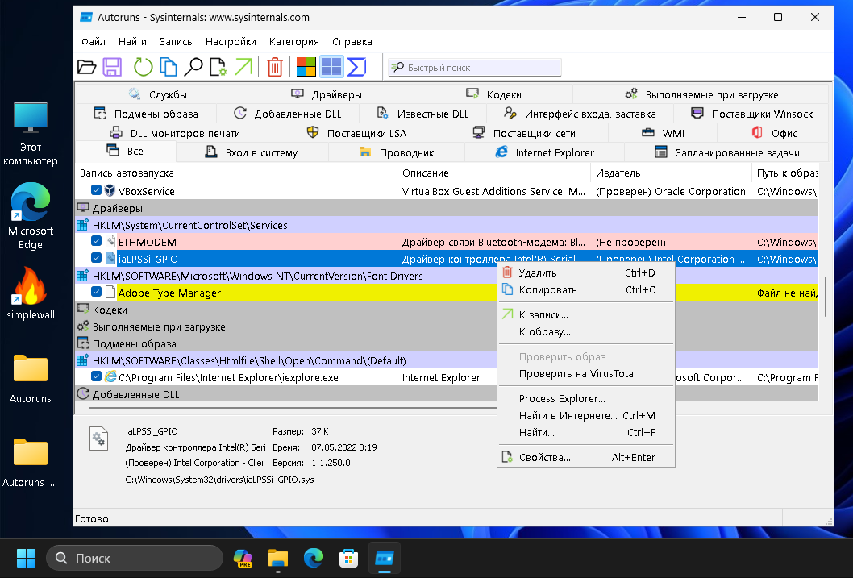Open Этот компьютер desktop icon
Image resolution: width=853 pixels, height=578 pixels.
click(31, 133)
